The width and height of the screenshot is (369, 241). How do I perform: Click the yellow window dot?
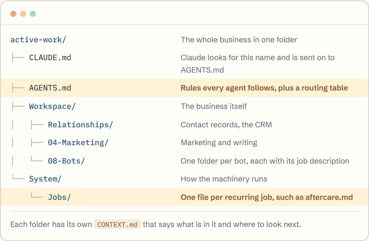click(x=23, y=14)
